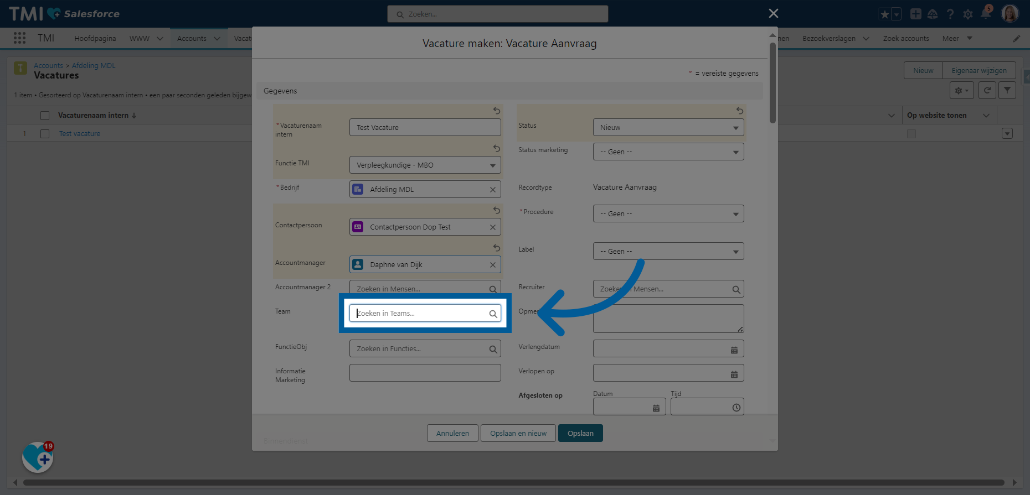This screenshot has height=495, width=1030.
Task: Open the Zoek accounts tab
Action: tap(906, 39)
